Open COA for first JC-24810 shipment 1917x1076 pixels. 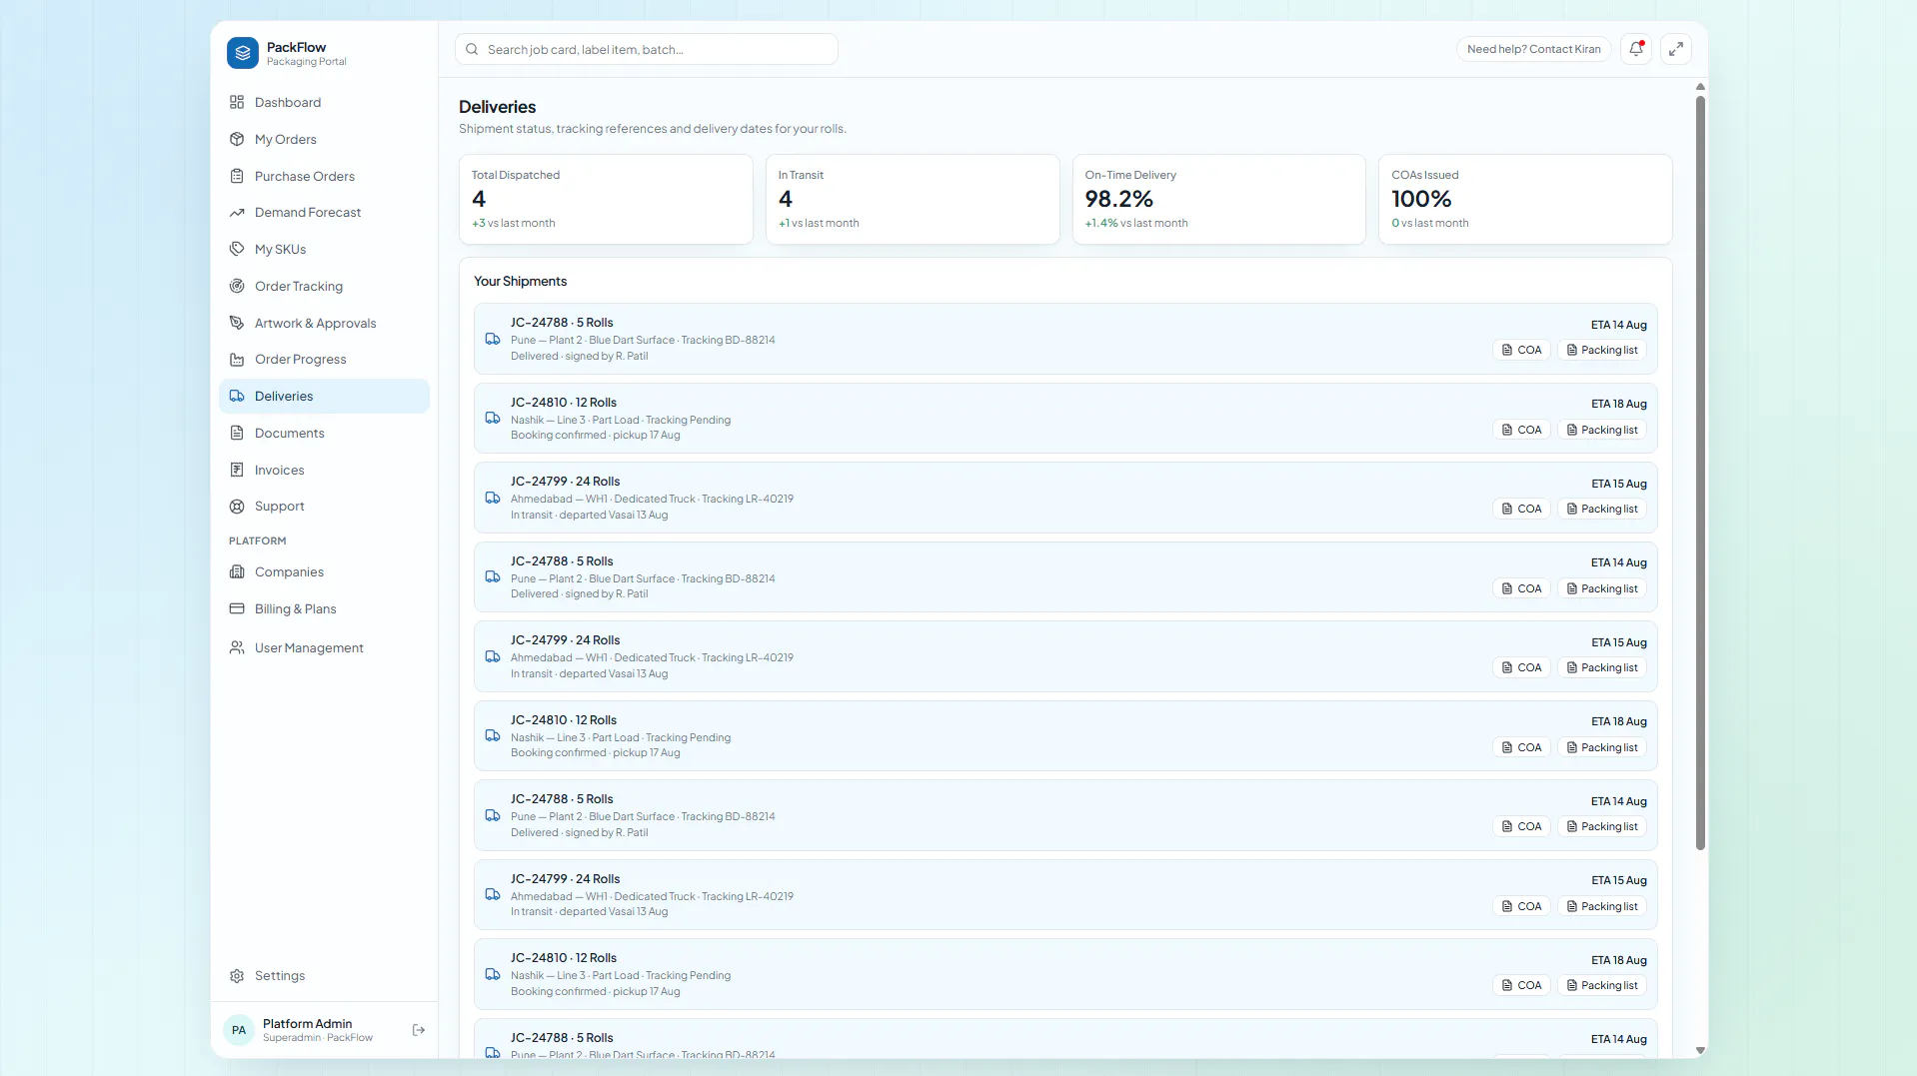tap(1521, 430)
